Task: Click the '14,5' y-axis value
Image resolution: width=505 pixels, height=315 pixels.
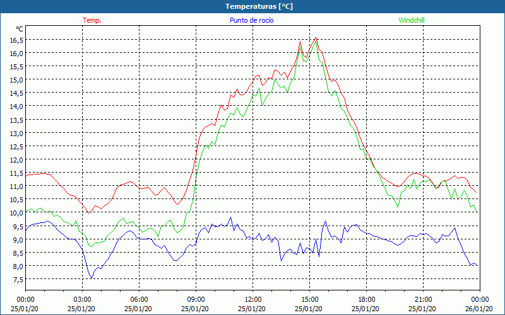Action: (17, 93)
